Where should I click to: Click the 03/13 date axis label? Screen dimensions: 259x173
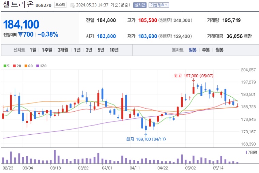pos(56,168)
